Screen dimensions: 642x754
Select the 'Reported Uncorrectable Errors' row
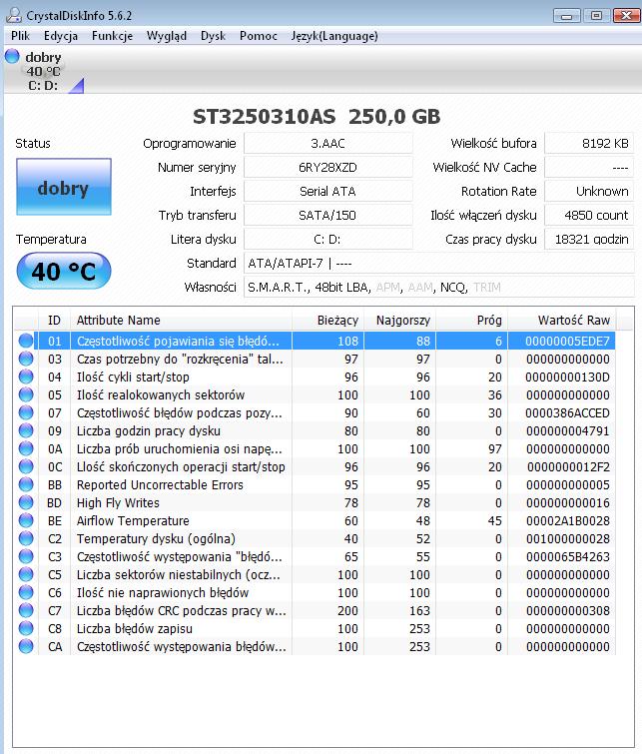(x=315, y=484)
